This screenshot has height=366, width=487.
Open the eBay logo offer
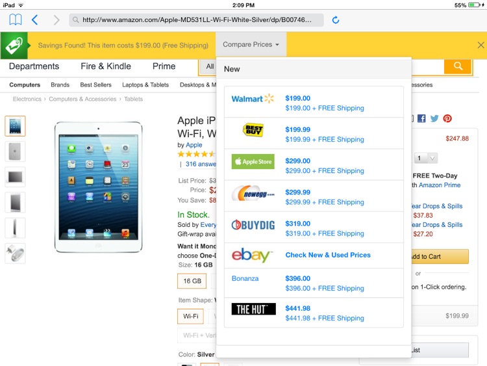pos(252,255)
